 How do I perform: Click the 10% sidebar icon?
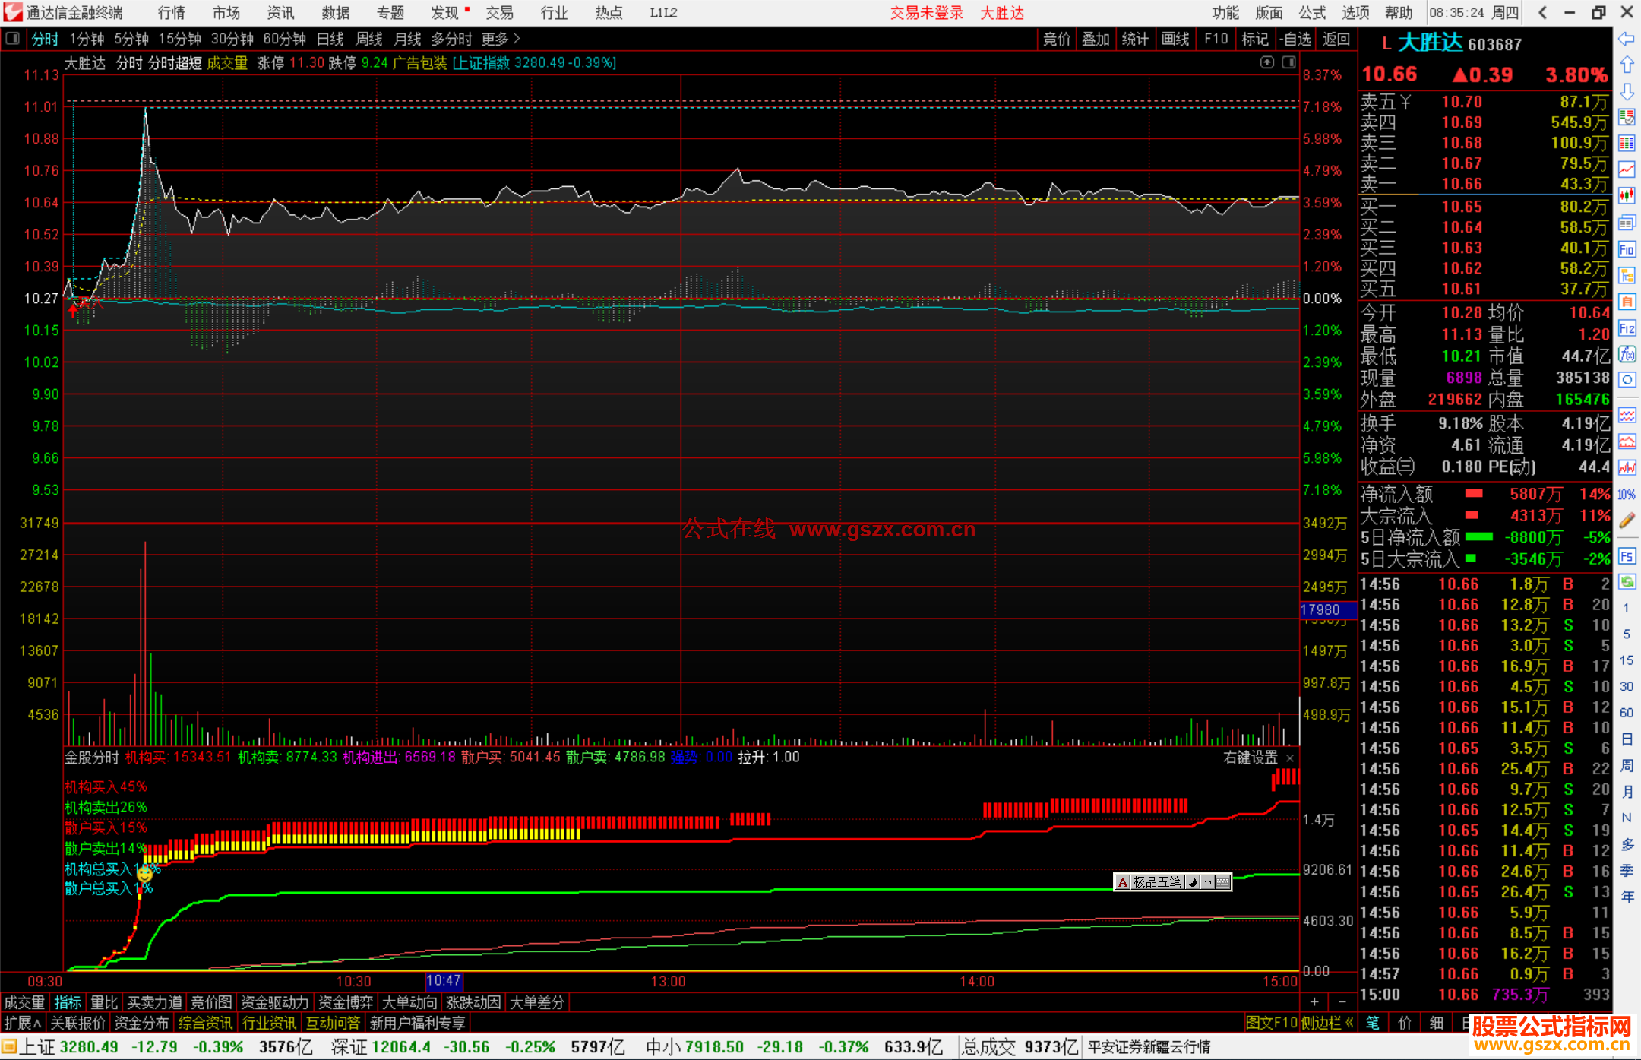[x=1627, y=495]
